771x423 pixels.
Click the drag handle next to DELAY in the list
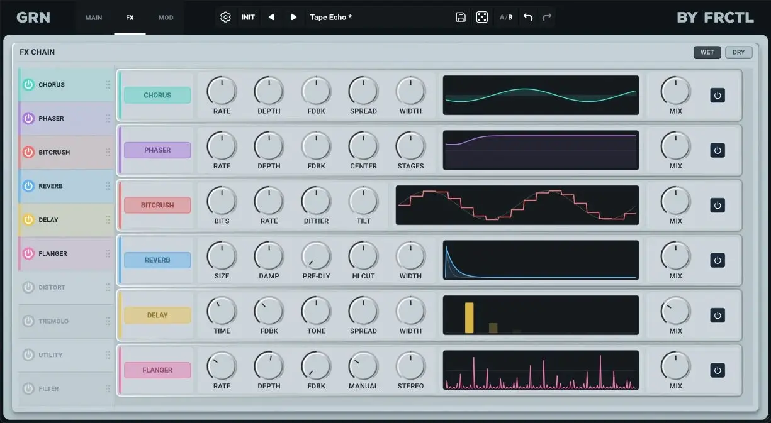pyautogui.click(x=108, y=220)
